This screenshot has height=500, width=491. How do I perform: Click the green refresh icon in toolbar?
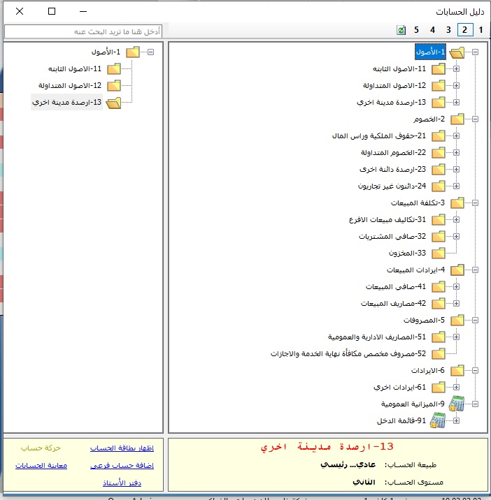tap(401, 31)
